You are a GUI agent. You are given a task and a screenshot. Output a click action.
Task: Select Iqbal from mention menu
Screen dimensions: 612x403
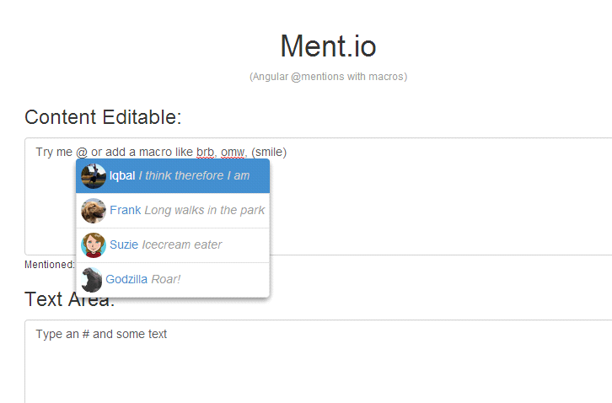point(173,175)
